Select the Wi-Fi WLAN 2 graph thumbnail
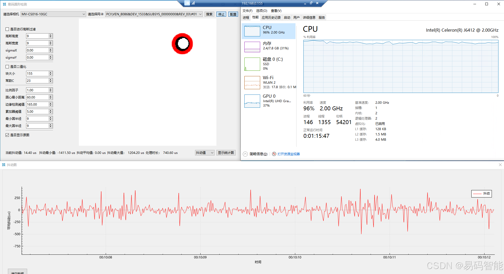Viewport: 504px width, 274px height. [x=252, y=83]
